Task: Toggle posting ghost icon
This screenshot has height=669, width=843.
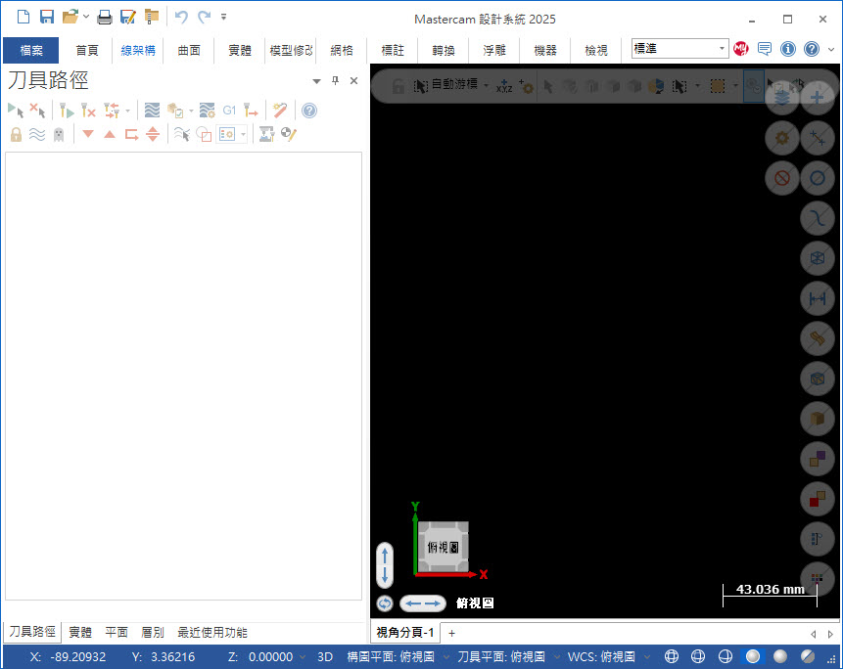Action: (59, 134)
